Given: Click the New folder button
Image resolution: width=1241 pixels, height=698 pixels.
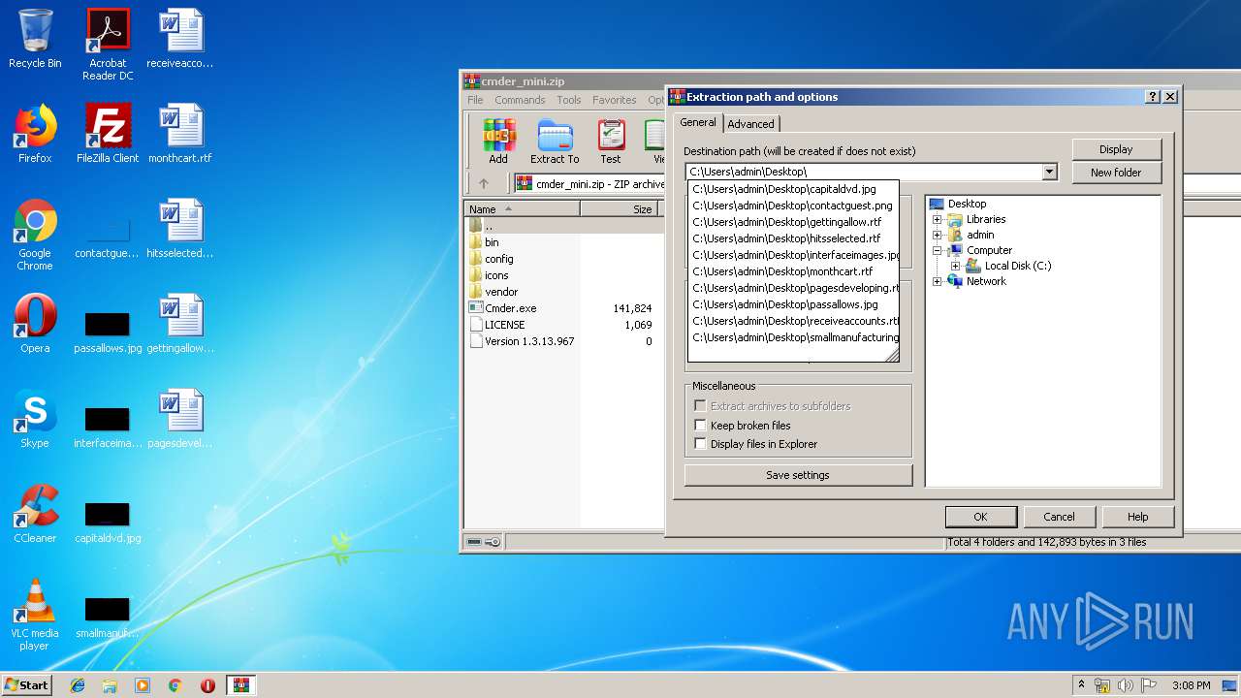Looking at the screenshot, I should click(x=1116, y=173).
